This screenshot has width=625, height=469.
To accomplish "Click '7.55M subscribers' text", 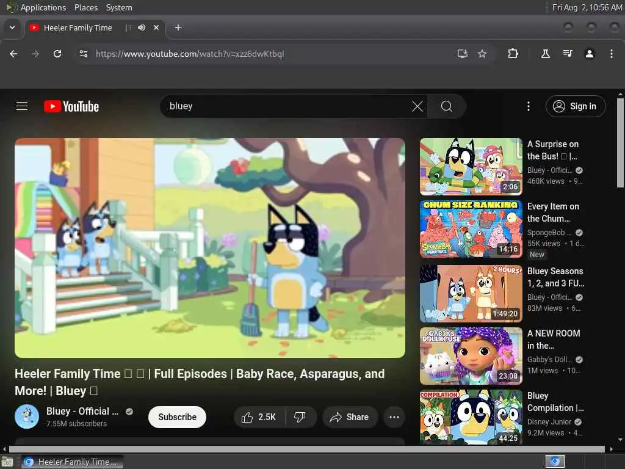I will pyautogui.click(x=76, y=424).
